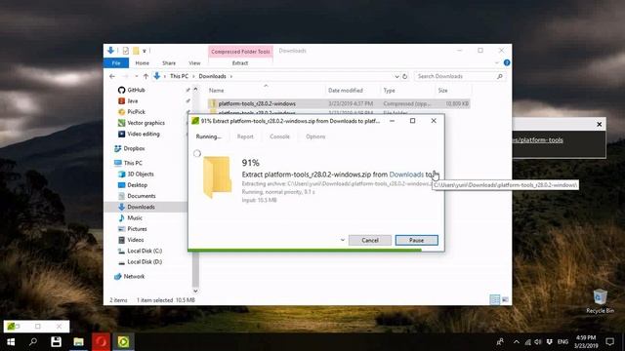Open Documents folder in sidebar
625x351 pixels.
click(141, 196)
